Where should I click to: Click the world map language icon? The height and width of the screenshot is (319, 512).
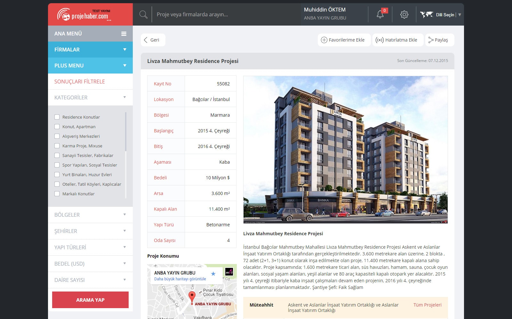(426, 14)
